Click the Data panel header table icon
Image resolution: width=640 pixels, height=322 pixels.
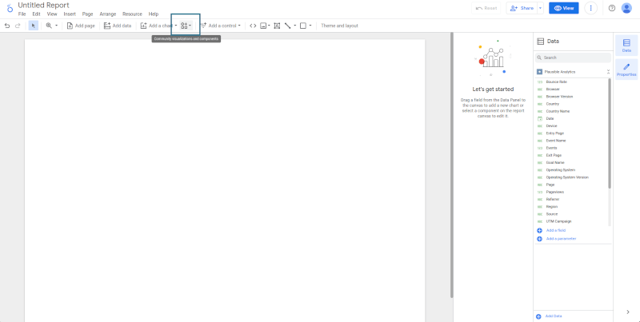(541, 42)
